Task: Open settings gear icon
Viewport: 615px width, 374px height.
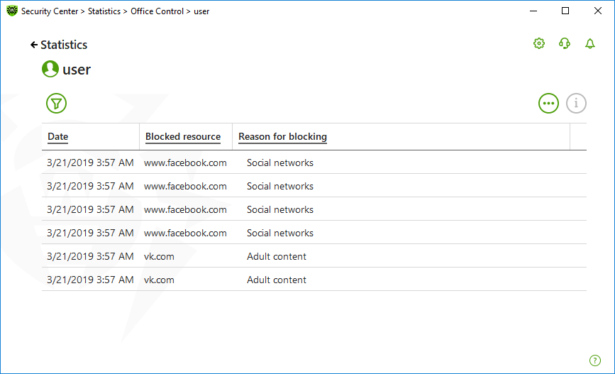Action: [539, 43]
